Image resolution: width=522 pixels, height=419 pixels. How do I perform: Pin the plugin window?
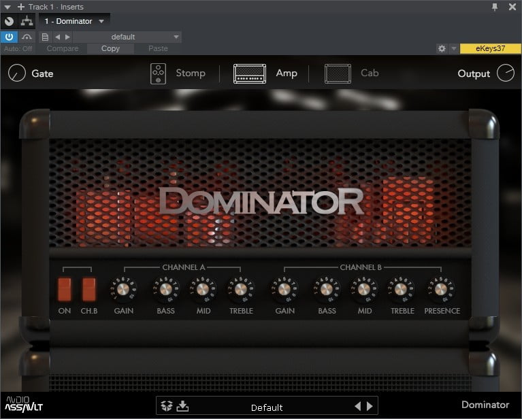pyautogui.click(x=495, y=7)
